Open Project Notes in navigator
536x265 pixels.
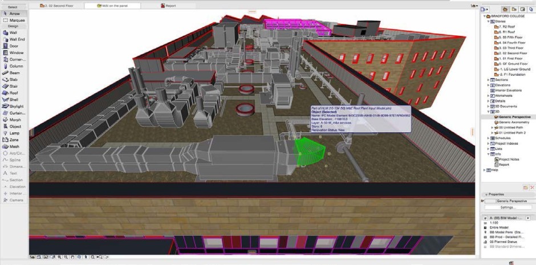coord(510,160)
